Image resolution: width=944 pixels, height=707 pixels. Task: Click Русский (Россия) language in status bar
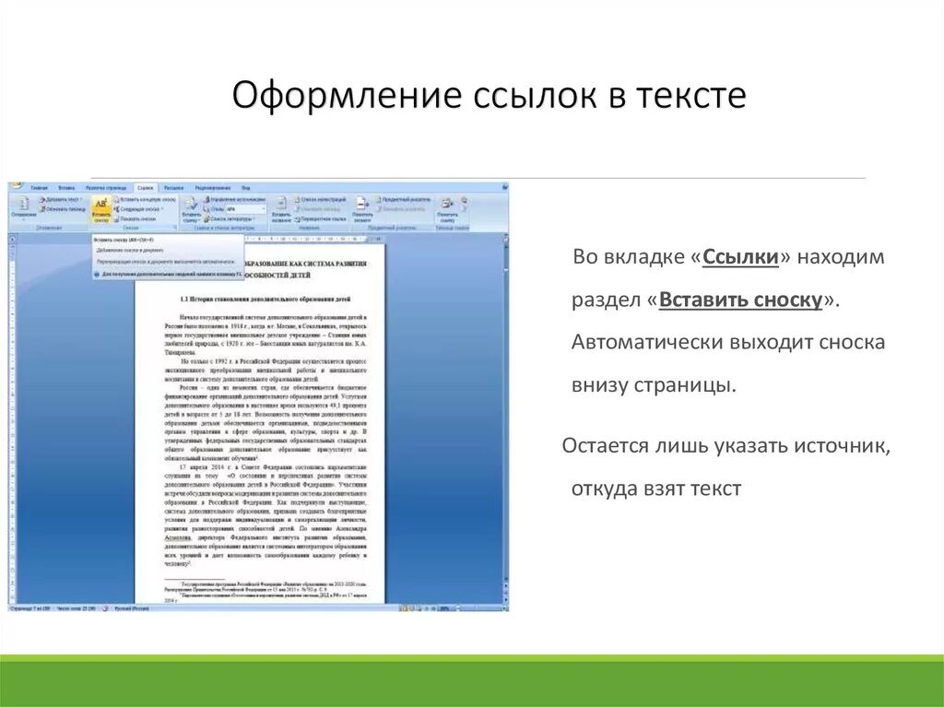(131, 609)
